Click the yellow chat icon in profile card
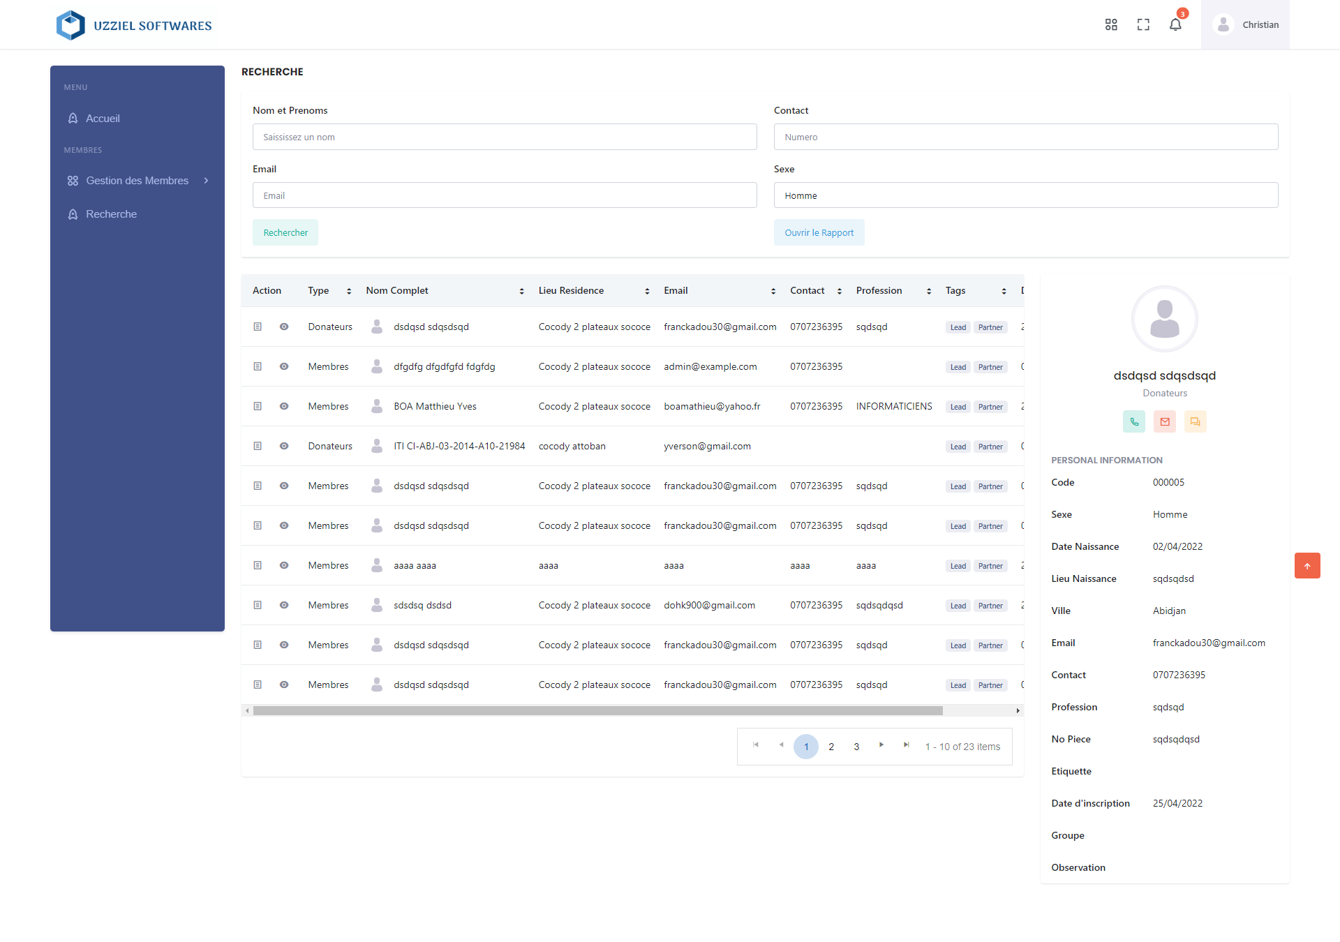Screen dimensions: 1340x942 click(x=1196, y=421)
